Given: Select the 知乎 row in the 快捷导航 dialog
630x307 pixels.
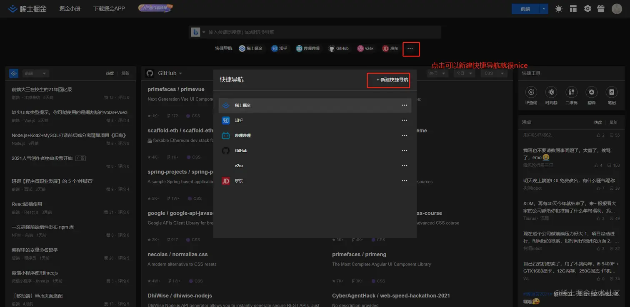Looking at the screenshot, I should (x=315, y=121).
